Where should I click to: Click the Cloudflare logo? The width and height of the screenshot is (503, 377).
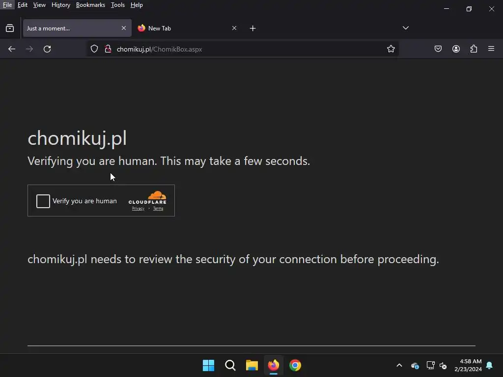tap(147, 197)
